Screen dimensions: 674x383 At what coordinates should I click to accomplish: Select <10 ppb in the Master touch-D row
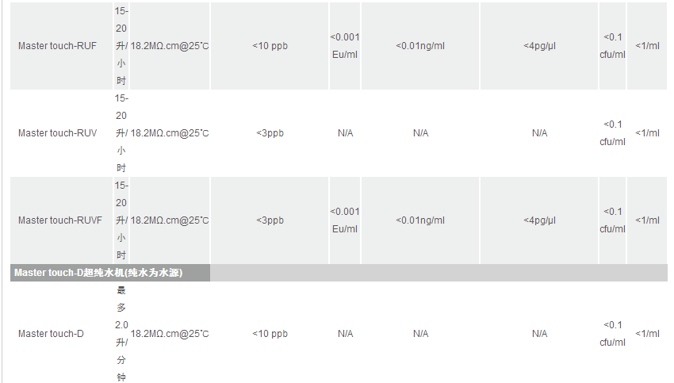click(x=270, y=334)
